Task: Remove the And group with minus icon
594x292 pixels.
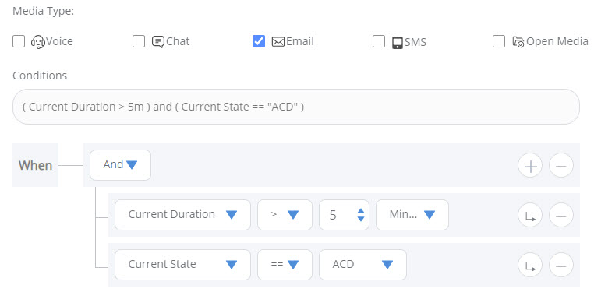Action: pos(561,166)
